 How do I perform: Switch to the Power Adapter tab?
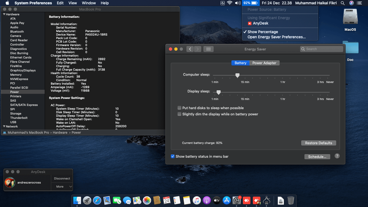[x=264, y=63]
